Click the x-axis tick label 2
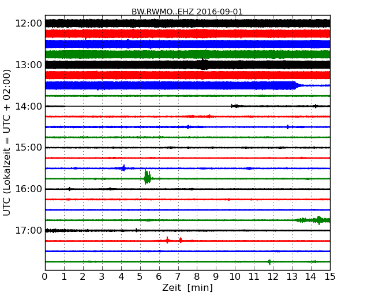Image resolution: width=375 pixels, height=300 pixels. point(83,277)
